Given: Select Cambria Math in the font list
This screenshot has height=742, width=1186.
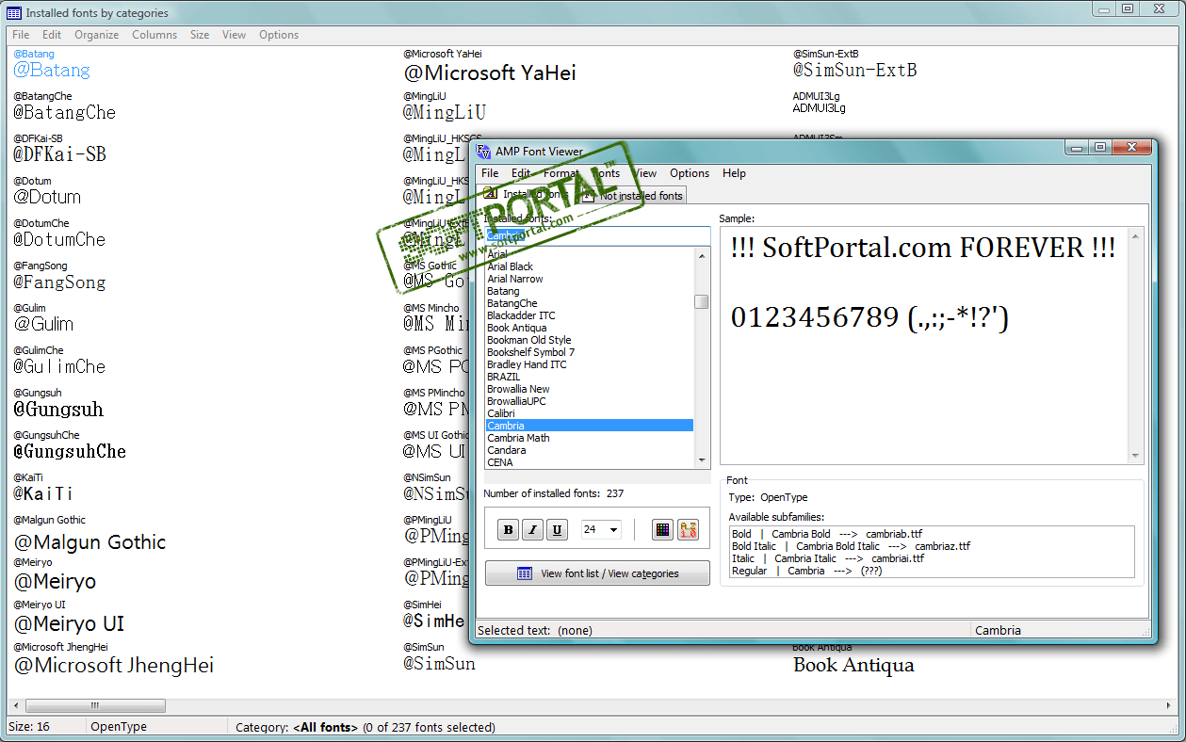Looking at the screenshot, I should click(589, 438).
